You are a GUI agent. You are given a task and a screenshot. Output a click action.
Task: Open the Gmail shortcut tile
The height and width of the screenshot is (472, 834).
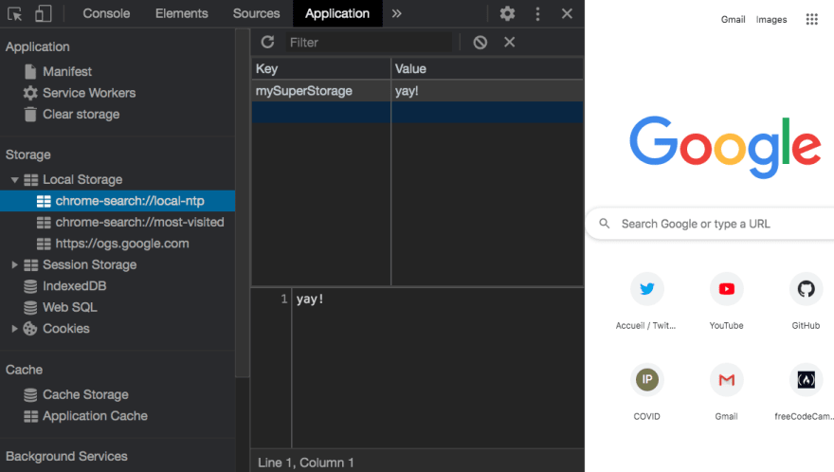coord(727,391)
